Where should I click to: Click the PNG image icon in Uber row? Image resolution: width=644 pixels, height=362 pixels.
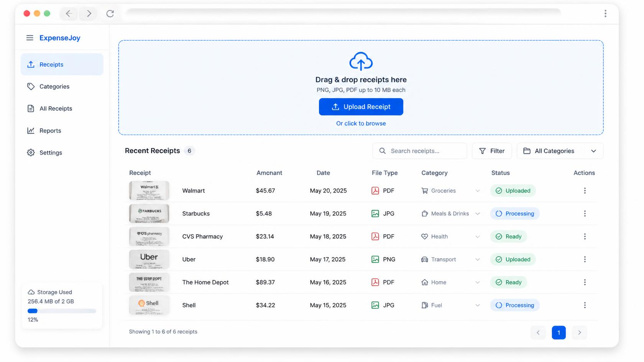375,259
